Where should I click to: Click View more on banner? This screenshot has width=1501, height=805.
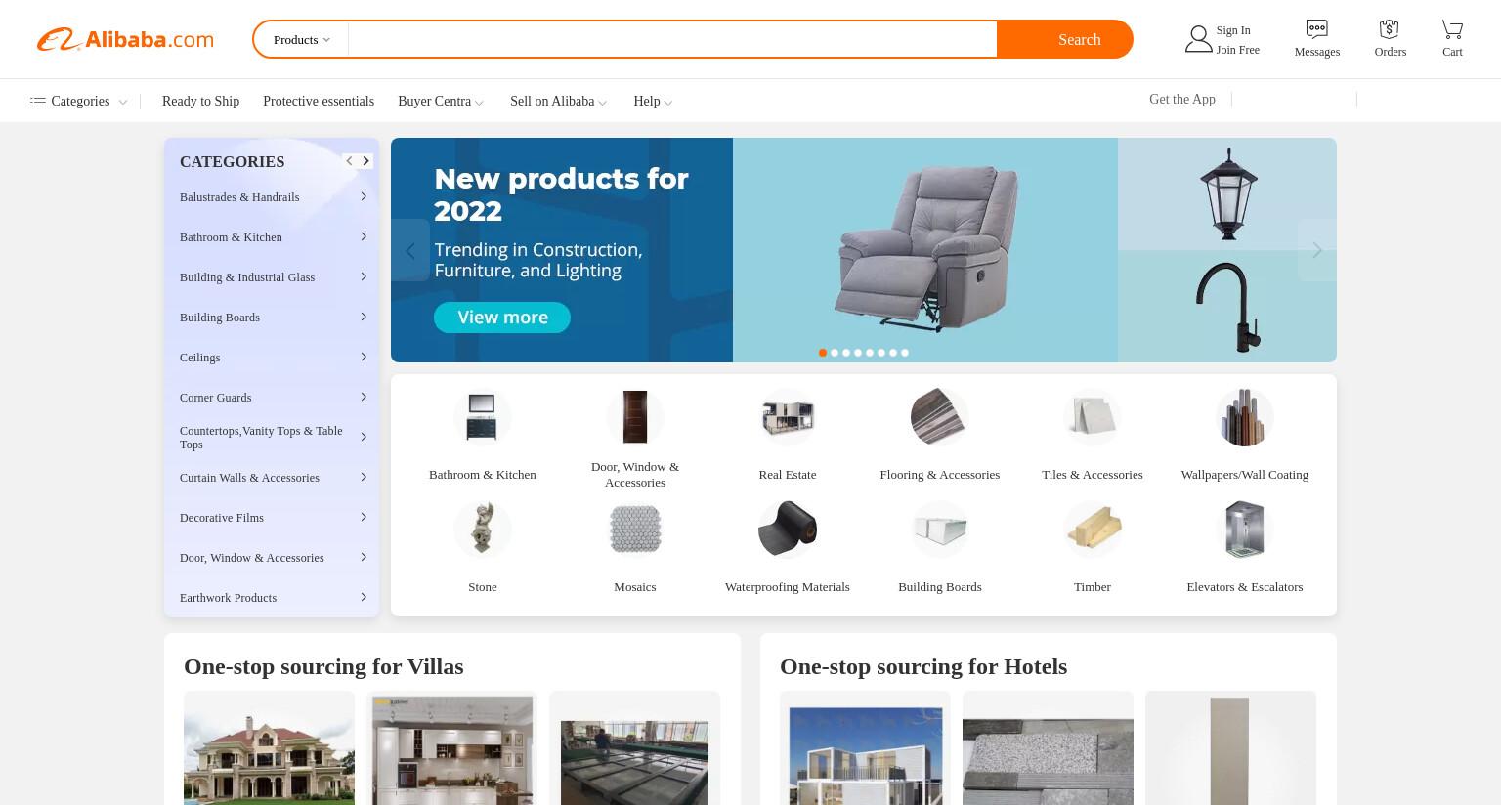[502, 317]
